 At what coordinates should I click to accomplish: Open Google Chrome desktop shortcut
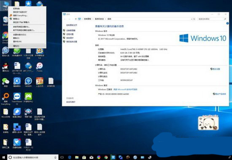[x=5, y=37]
